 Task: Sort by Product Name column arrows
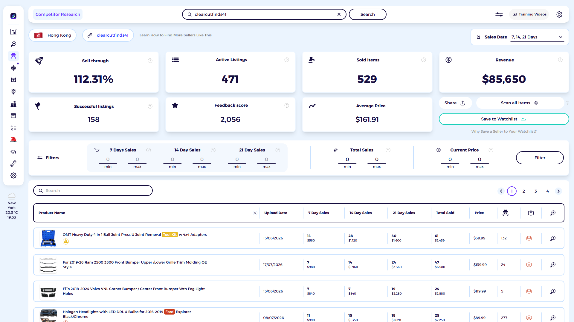(x=255, y=213)
